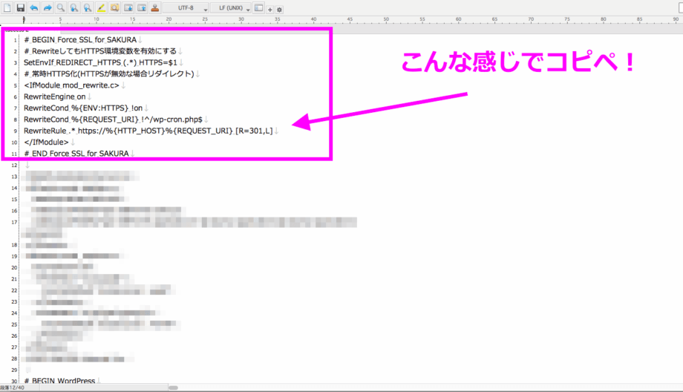Click the stamp icon in the toolbar
The height and width of the screenshot is (392, 683).
(x=154, y=7)
